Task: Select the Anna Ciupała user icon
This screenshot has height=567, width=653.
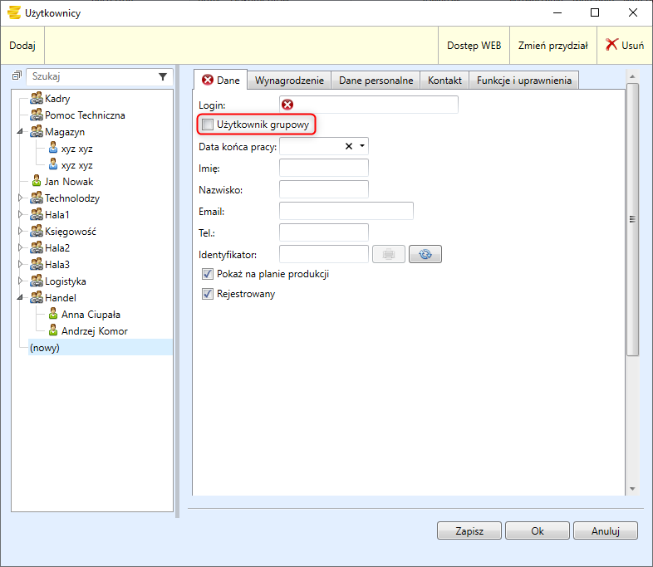Action: click(x=53, y=315)
